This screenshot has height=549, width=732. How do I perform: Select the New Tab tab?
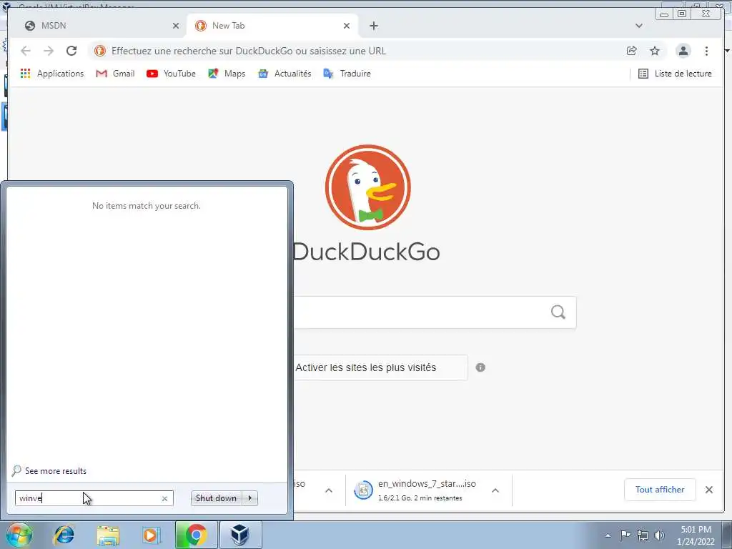click(272, 26)
